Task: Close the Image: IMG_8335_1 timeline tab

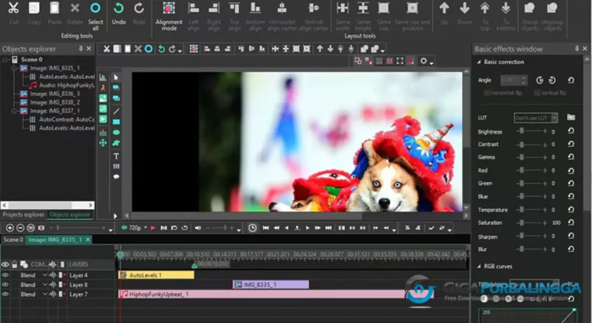Action: (88, 240)
